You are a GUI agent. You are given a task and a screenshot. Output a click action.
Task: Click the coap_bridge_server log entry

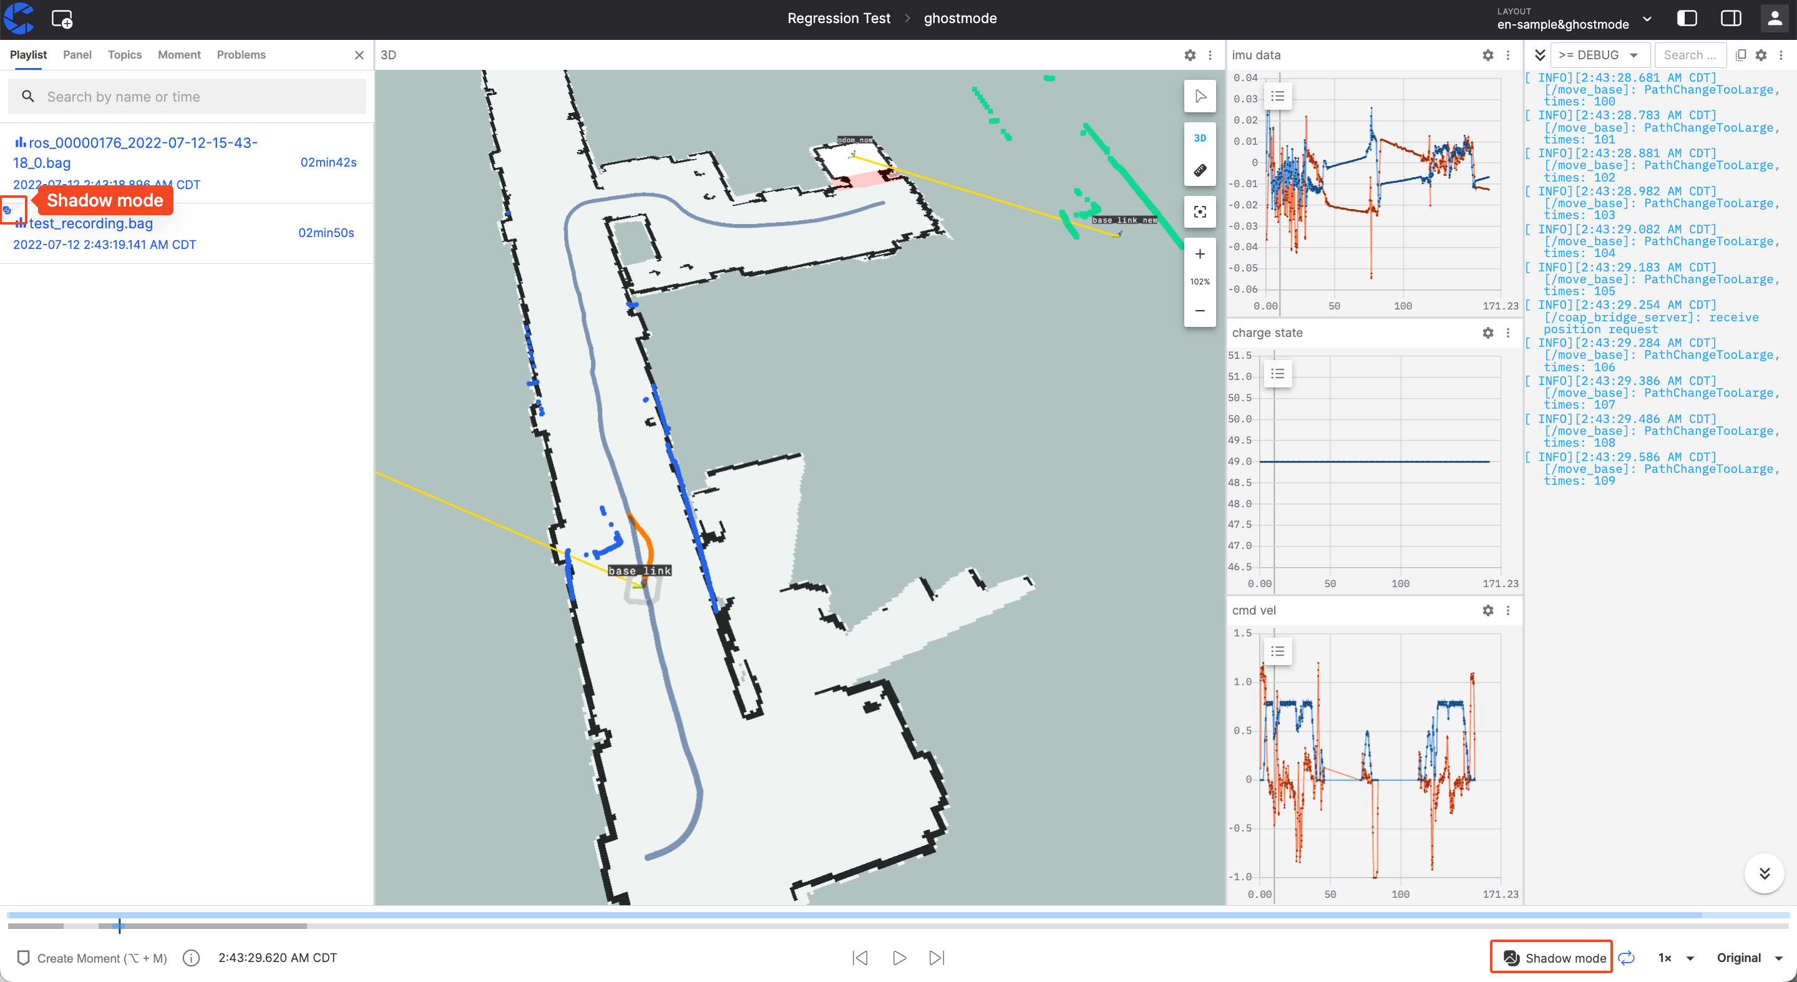[1653, 318]
